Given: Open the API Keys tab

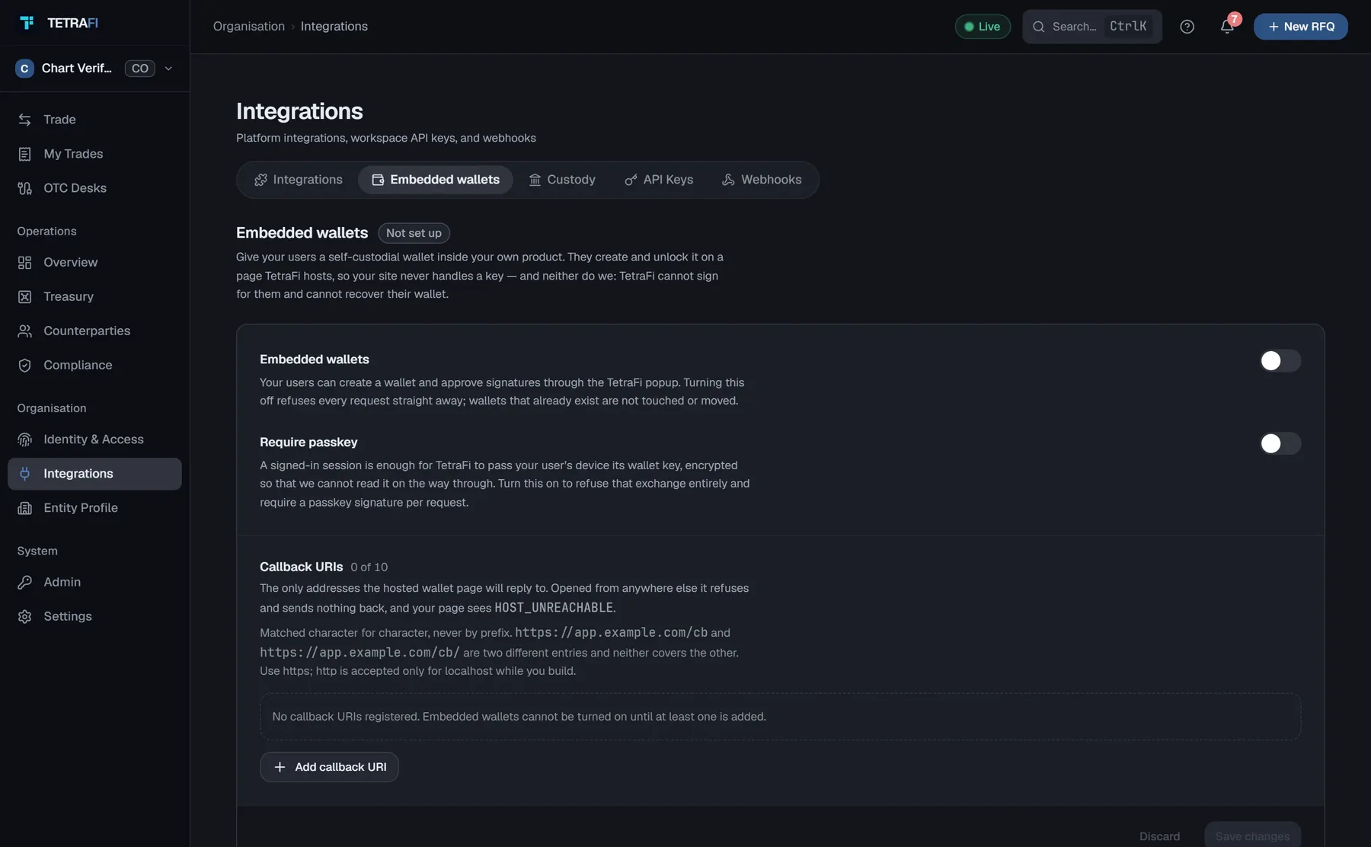Looking at the screenshot, I should tap(659, 180).
